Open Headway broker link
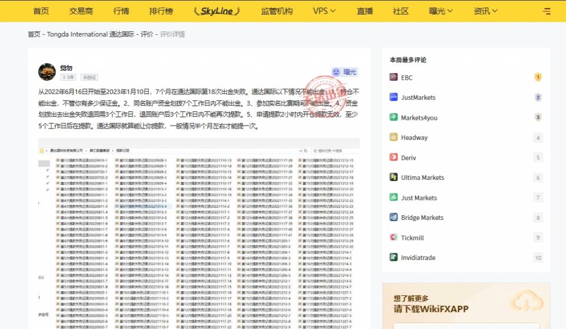Image resolution: width=566 pixels, height=329 pixels. tap(414, 137)
